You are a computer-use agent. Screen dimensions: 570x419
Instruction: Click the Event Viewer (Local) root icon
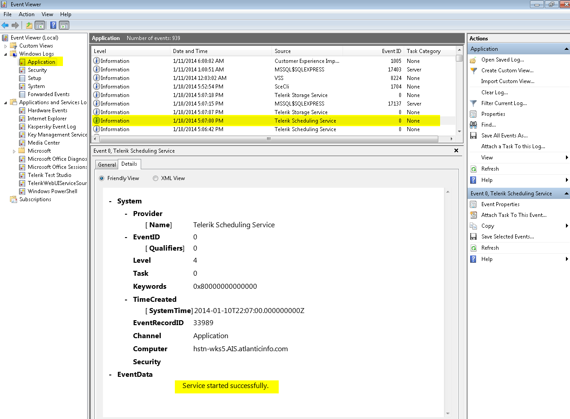click(5, 38)
